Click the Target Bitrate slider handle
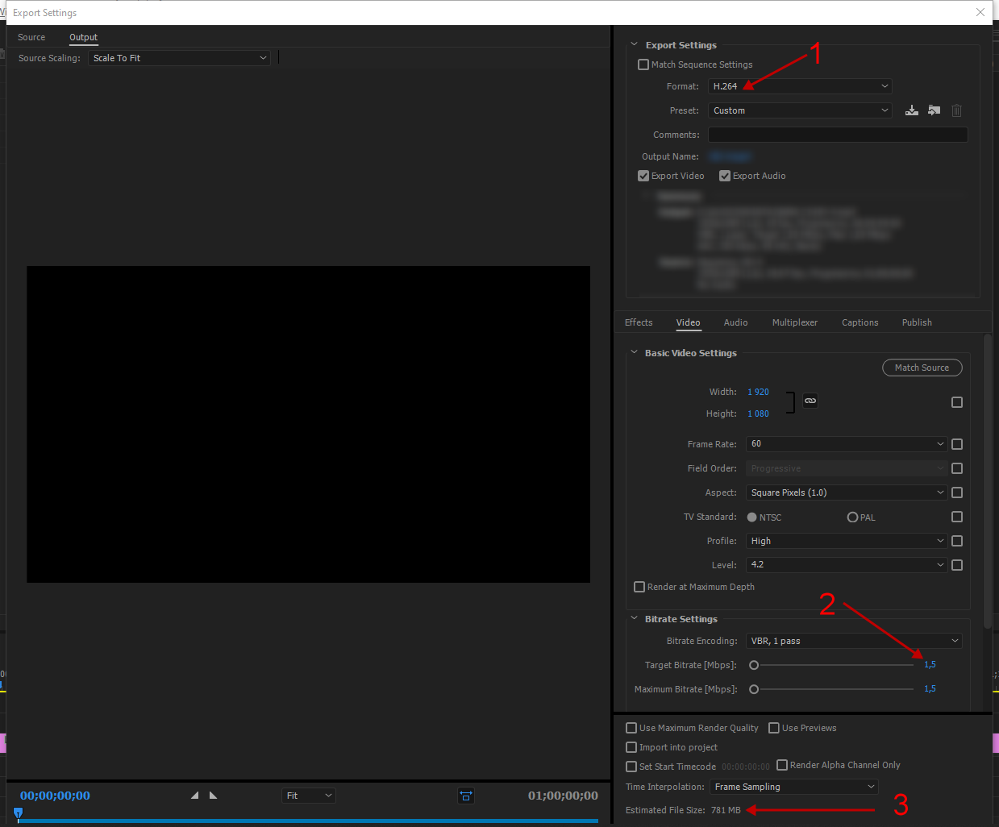This screenshot has width=999, height=827. tap(754, 665)
